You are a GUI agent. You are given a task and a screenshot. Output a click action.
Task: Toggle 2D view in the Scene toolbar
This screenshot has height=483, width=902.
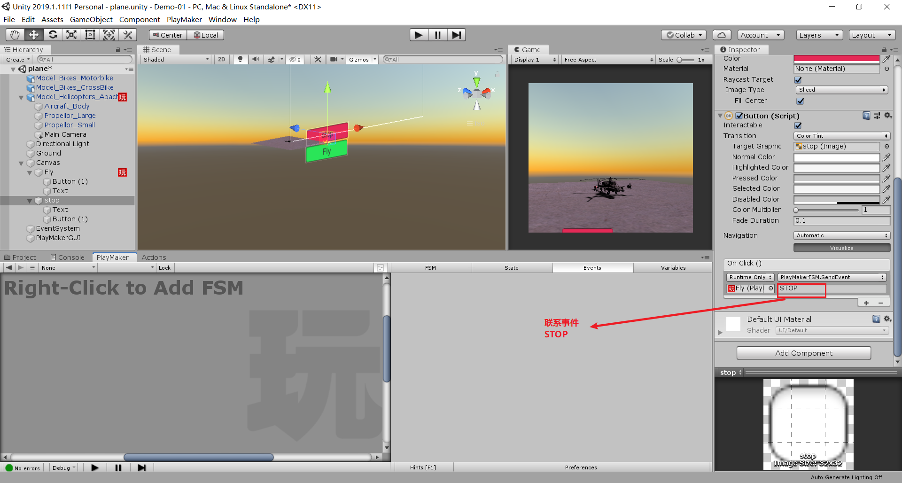pyautogui.click(x=221, y=59)
